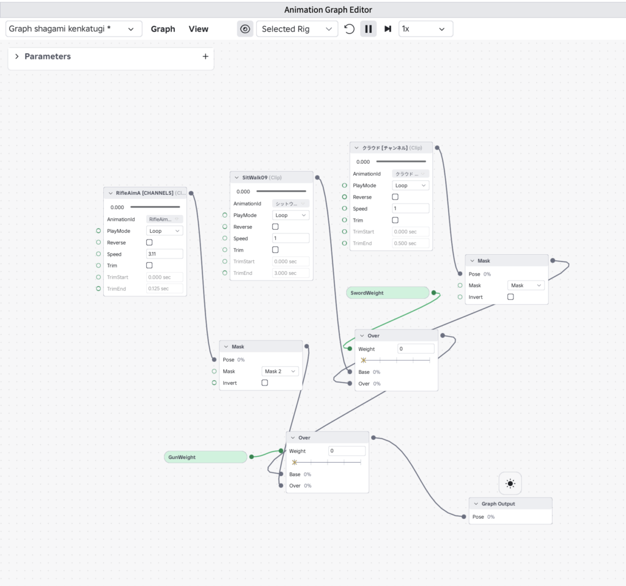
Task: Expand the Parameters panel
Action: point(17,56)
